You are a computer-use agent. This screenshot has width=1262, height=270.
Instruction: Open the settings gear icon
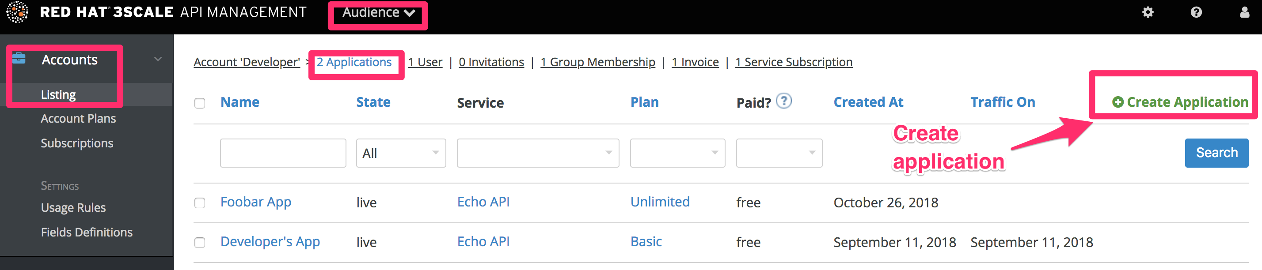coord(1148,12)
